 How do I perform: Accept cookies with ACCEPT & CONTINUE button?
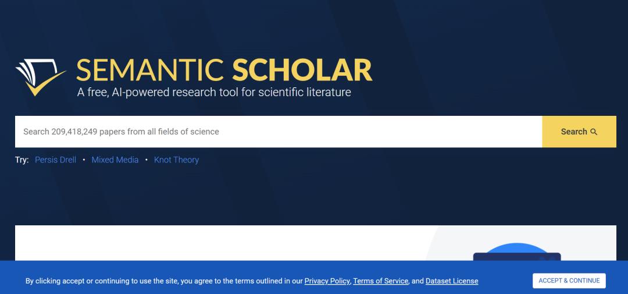pyautogui.click(x=569, y=281)
